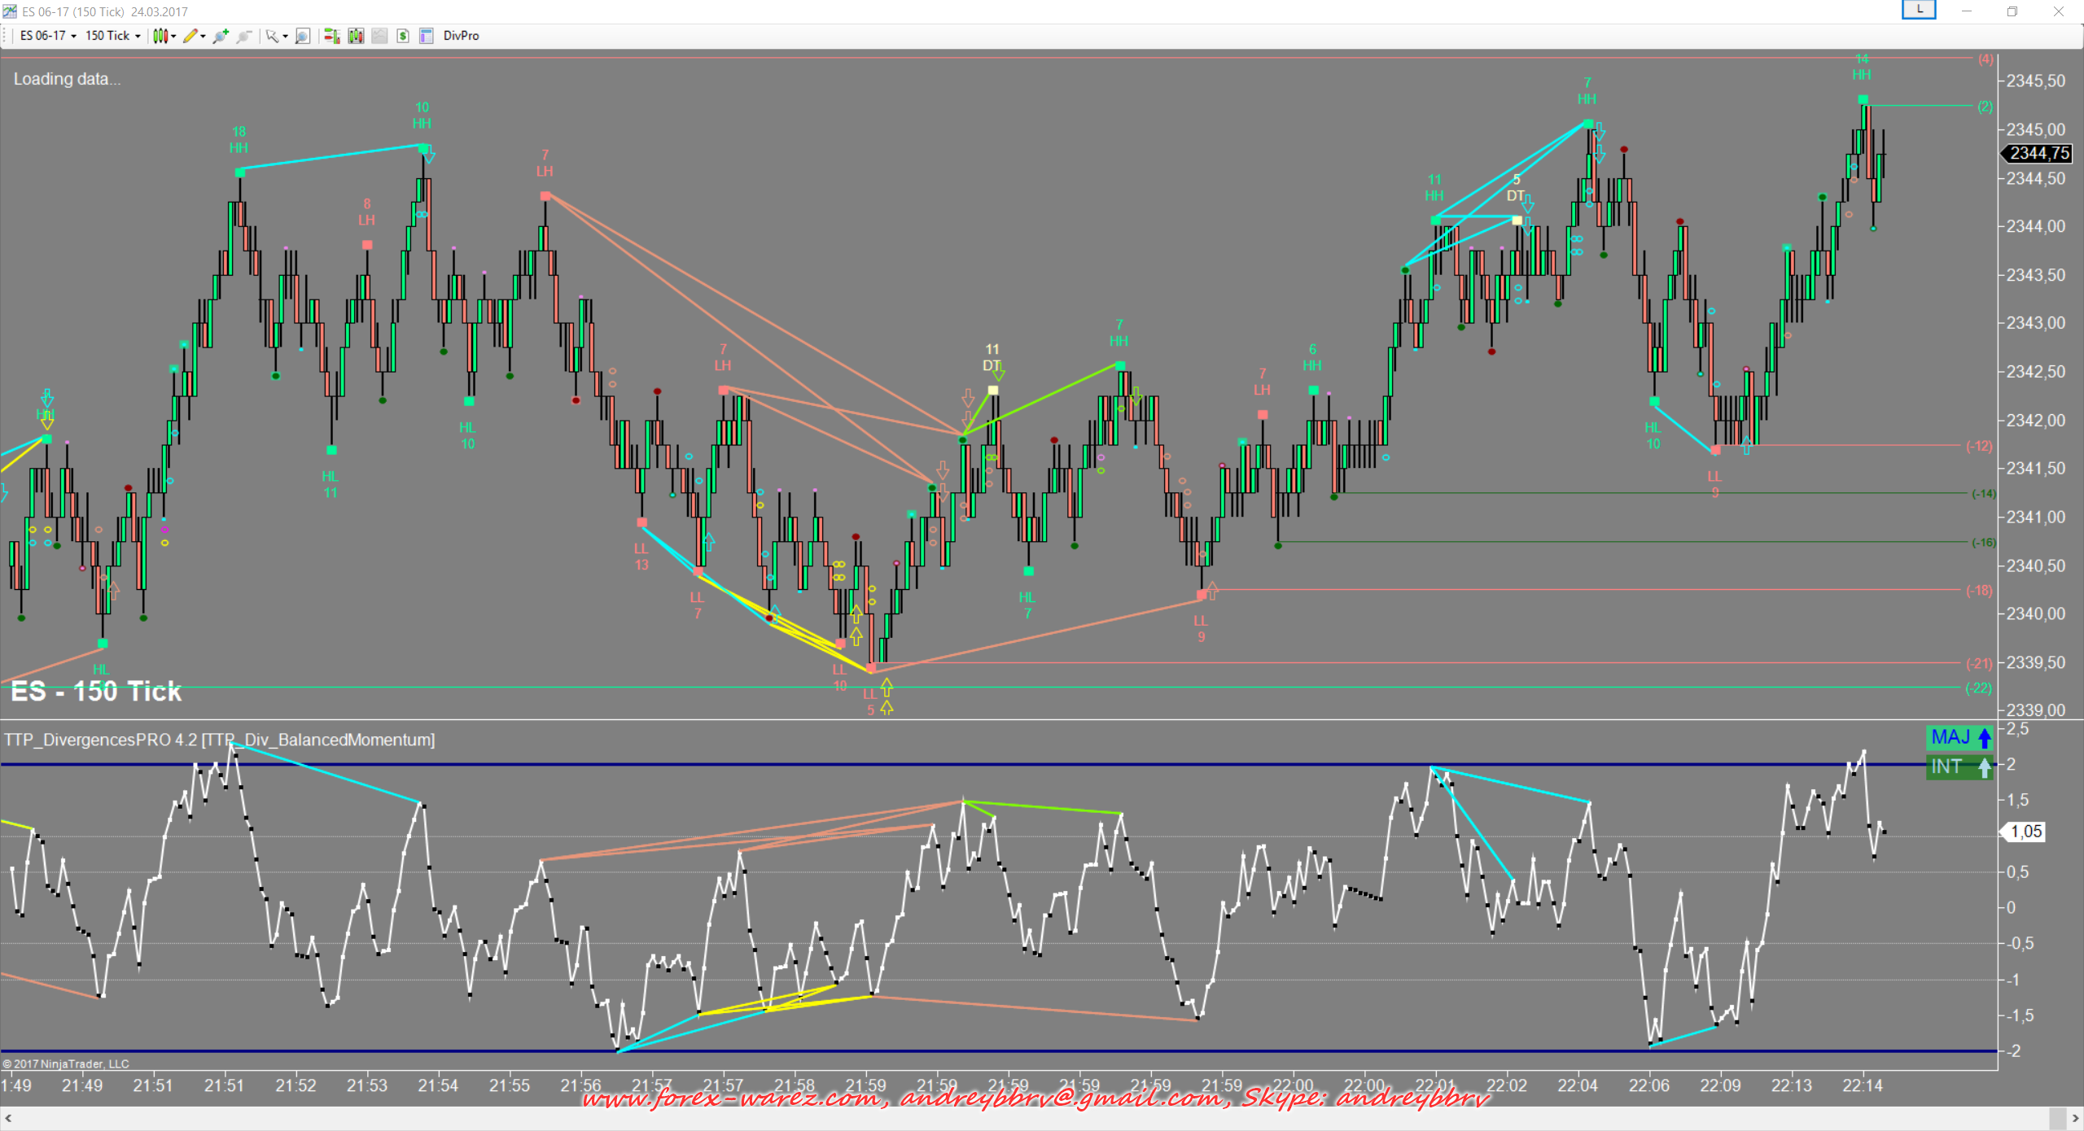Click the Zoom In magnifier icon
This screenshot has height=1131, width=2084.
point(220,36)
